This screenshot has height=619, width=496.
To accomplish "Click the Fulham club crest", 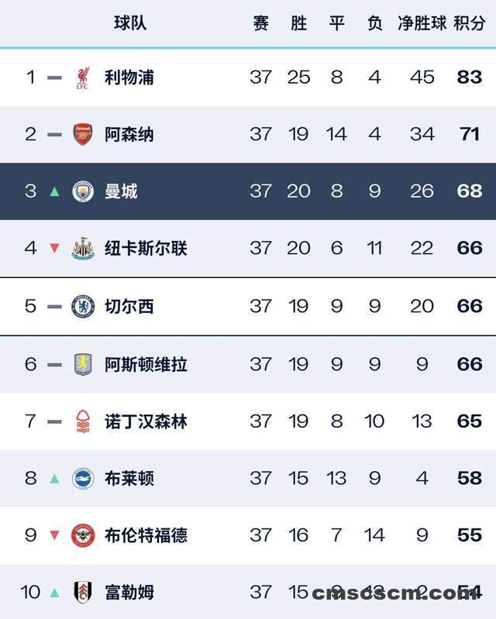I will pos(83,592).
